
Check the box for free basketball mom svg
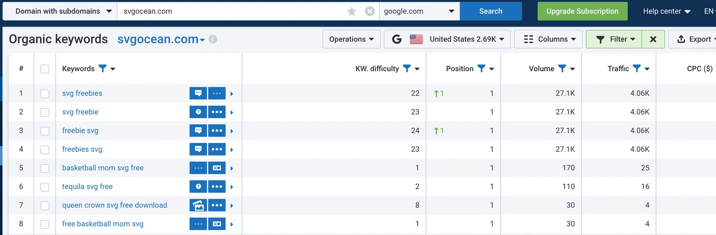(x=45, y=224)
